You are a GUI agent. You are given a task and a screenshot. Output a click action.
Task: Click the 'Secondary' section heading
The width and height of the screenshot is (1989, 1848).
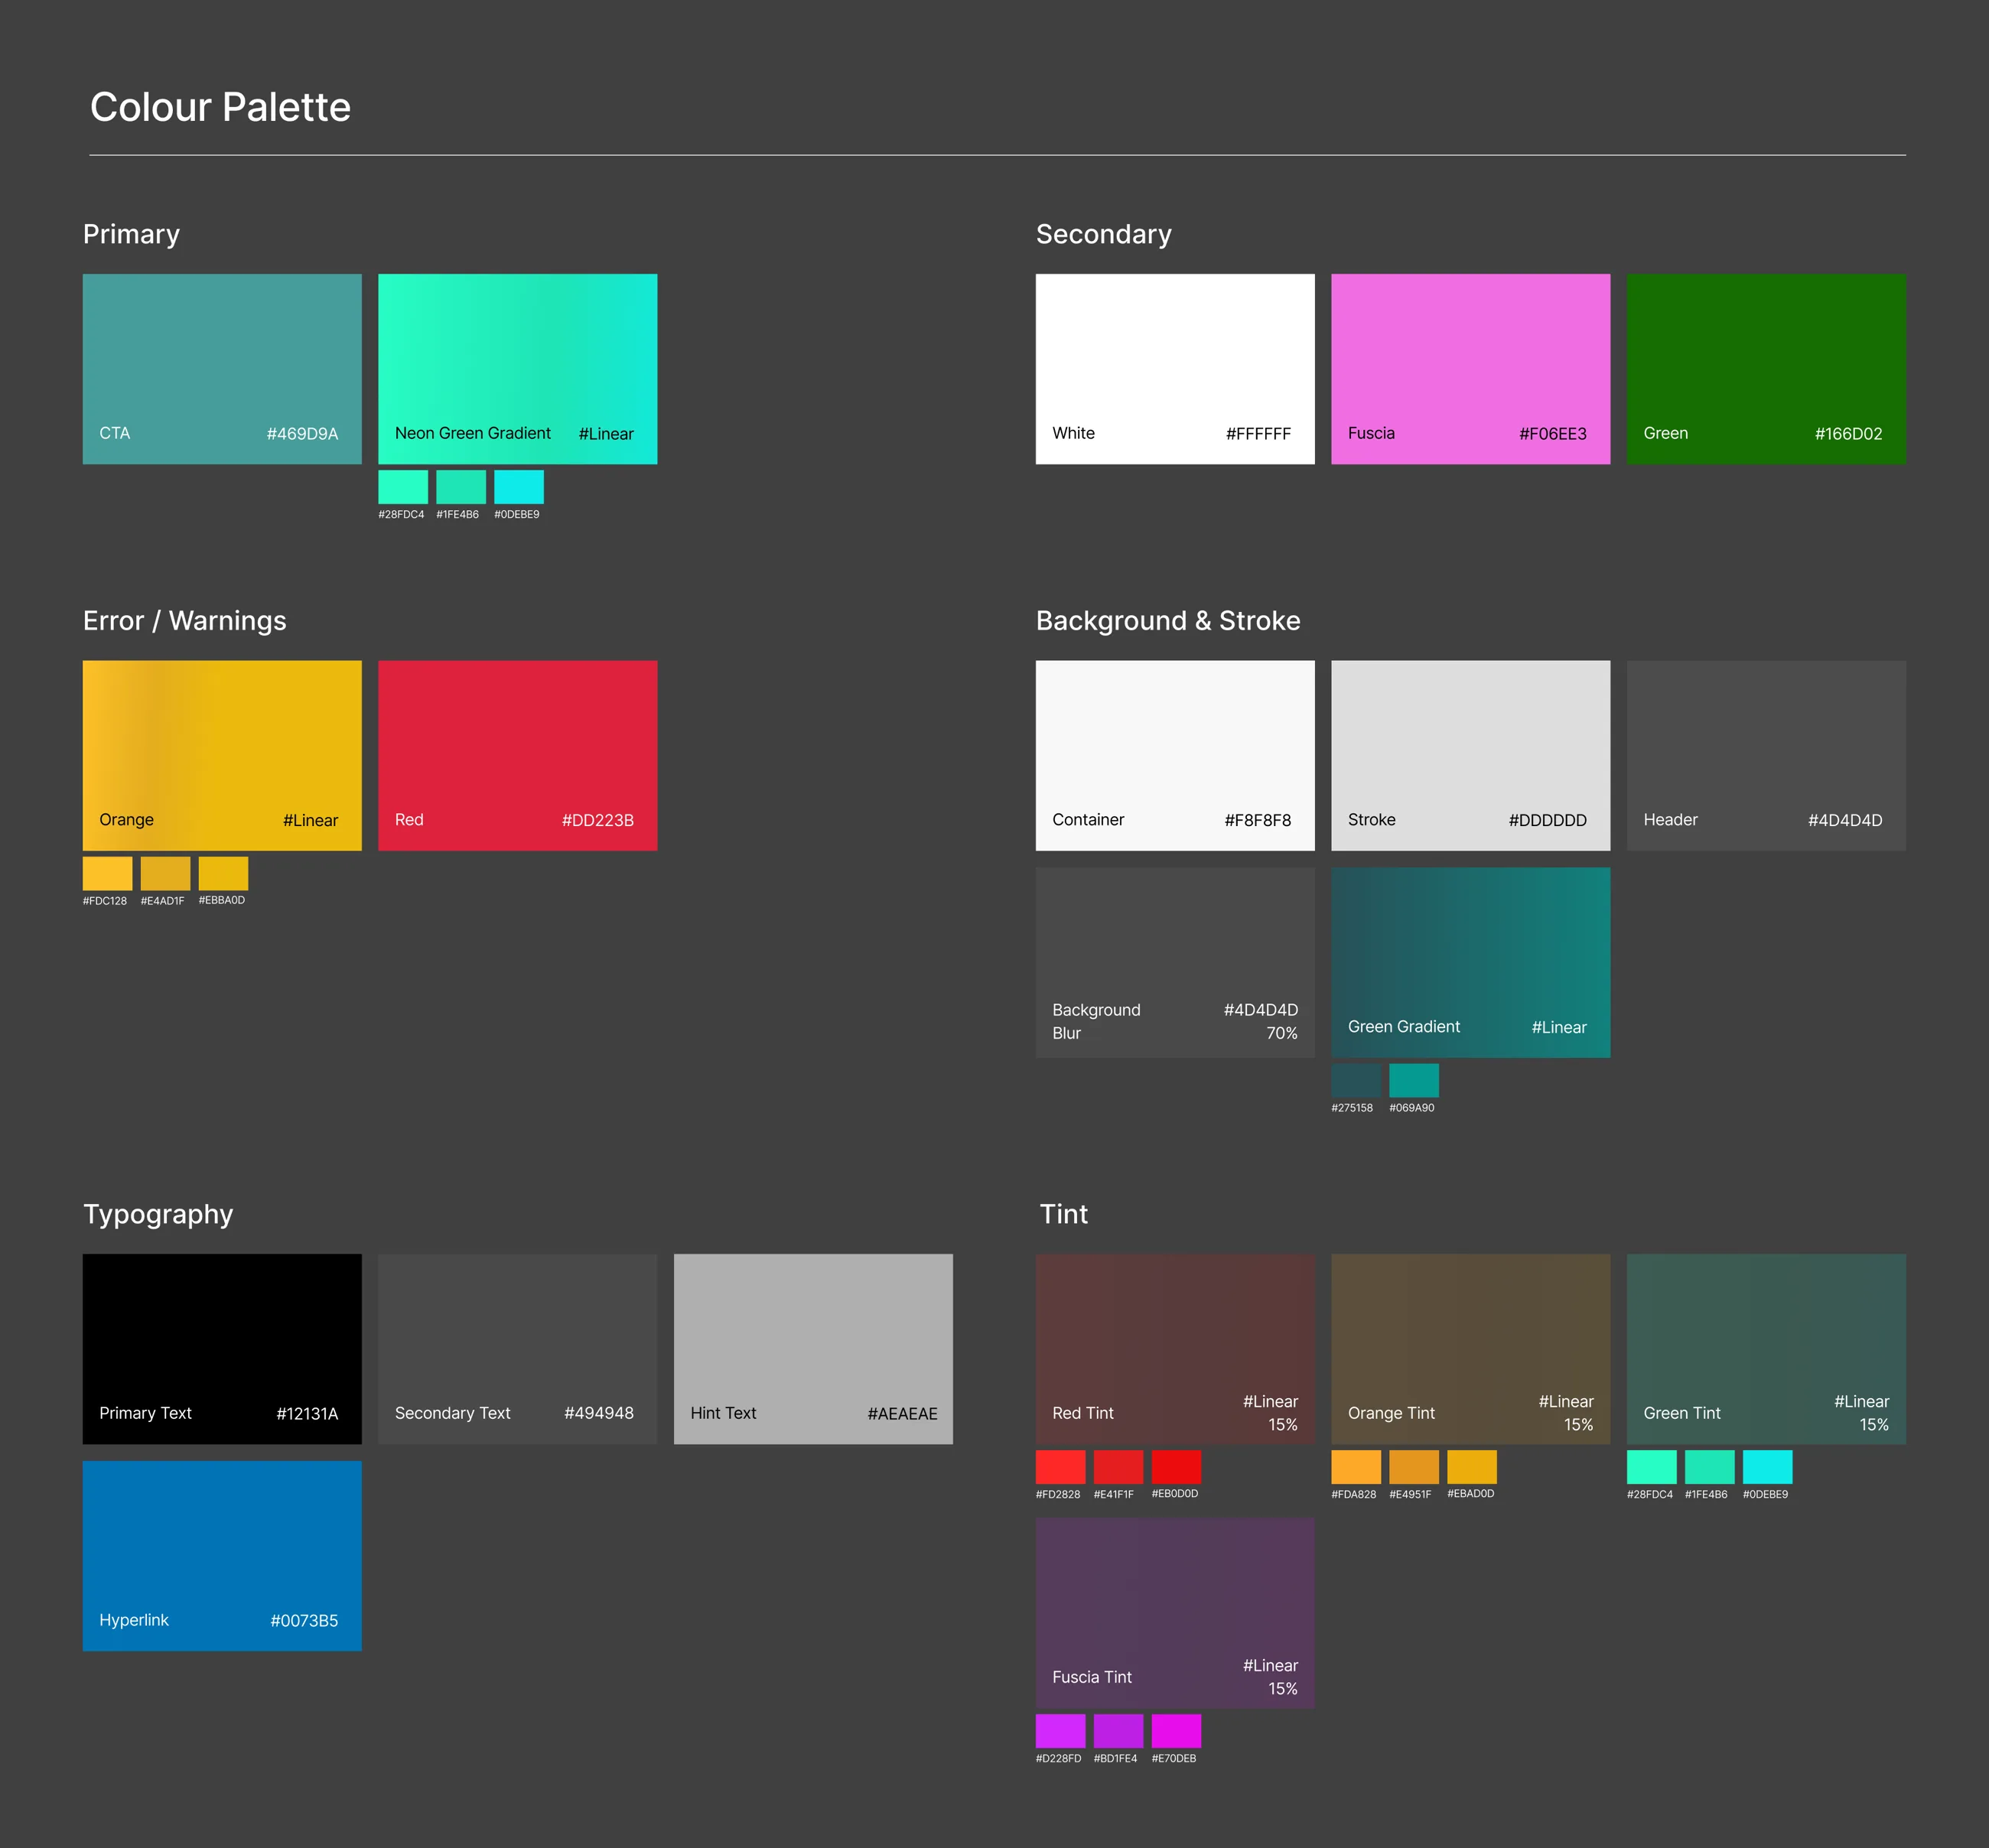coord(1103,234)
